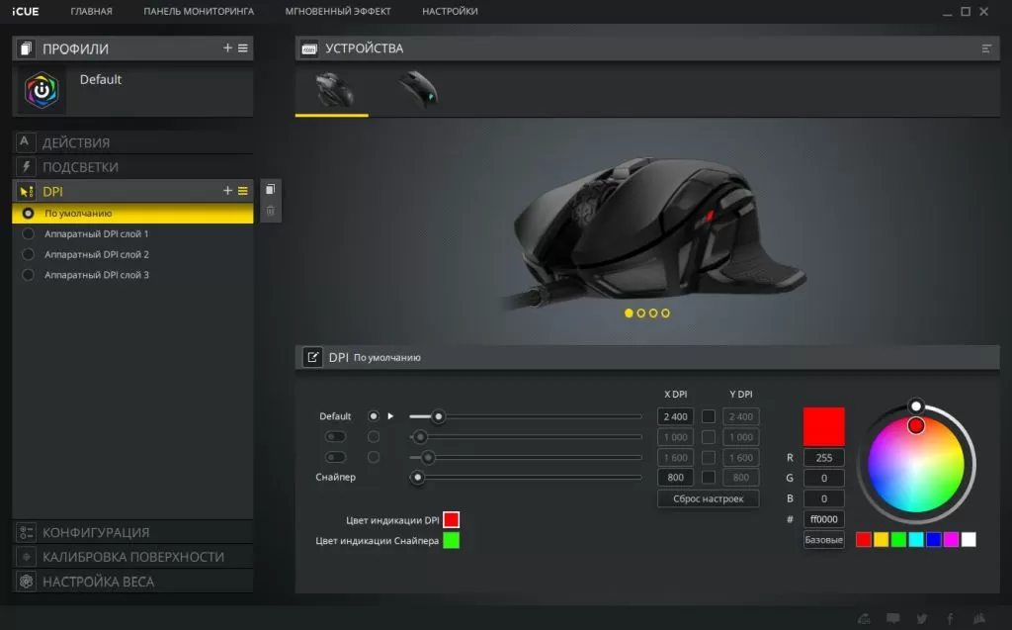Expand the Конфигурация section
1012x630 pixels.
click(x=133, y=532)
